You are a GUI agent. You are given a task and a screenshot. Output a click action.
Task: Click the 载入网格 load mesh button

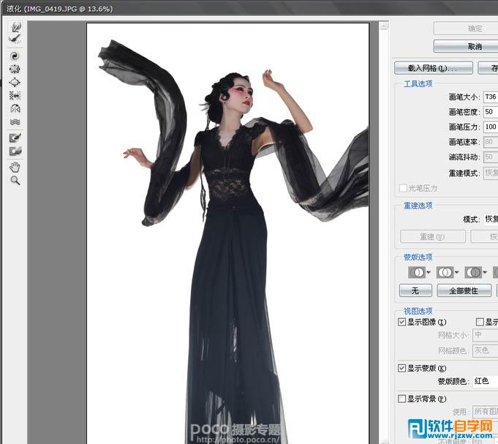(x=434, y=68)
